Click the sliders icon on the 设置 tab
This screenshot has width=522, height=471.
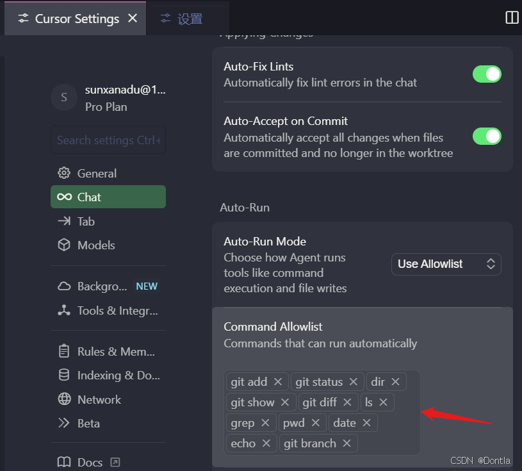point(165,19)
